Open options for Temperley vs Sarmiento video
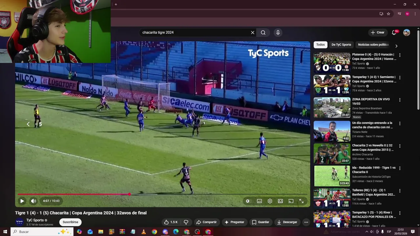Viewport: 420px width, 236px height. [x=400, y=77]
